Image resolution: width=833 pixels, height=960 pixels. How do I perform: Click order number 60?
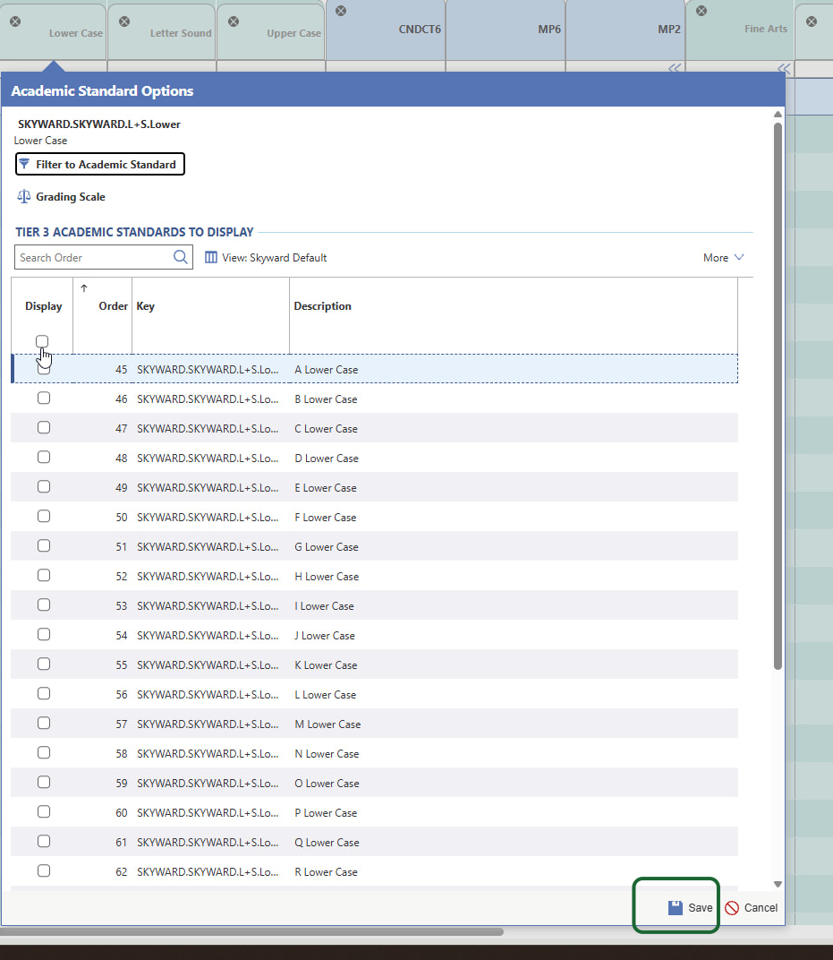121,813
